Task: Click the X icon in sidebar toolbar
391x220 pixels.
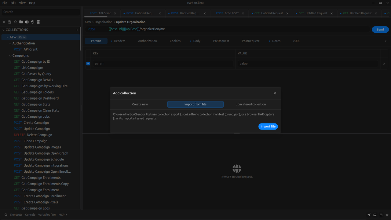Action: 4,22
